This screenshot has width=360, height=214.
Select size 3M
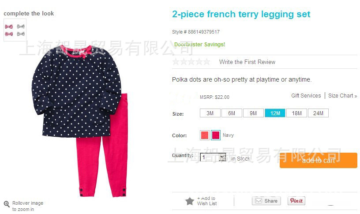tap(210, 113)
